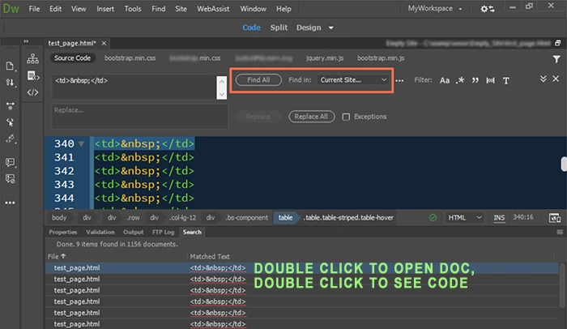567x329 pixels.
Task: Open the Insert menu
Action: (105, 9)
